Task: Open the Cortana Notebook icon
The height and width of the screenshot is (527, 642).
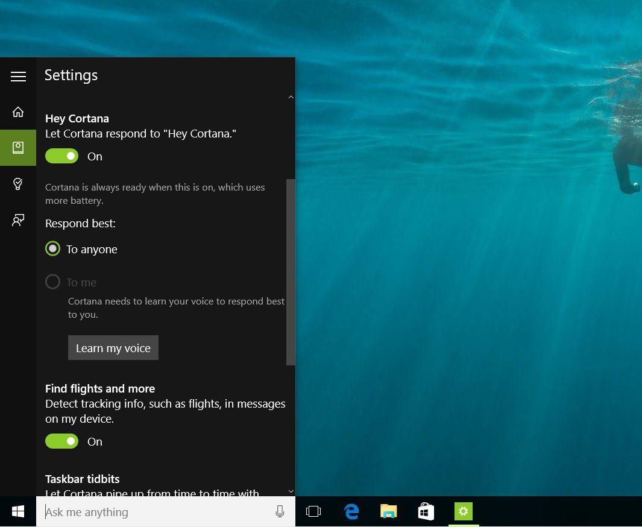Action: (x=18, y=148)
